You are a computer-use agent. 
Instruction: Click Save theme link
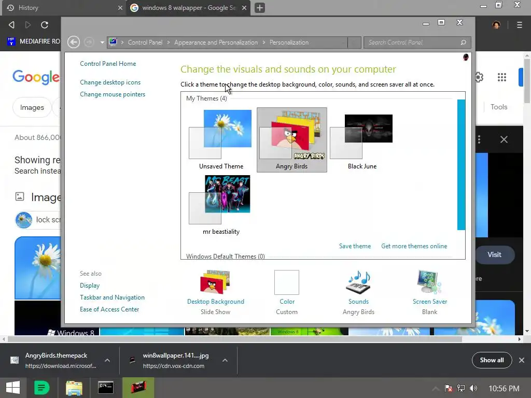click(x=355, y=246)
